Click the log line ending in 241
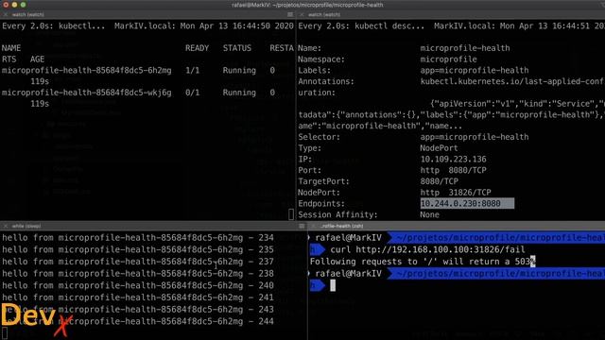The width and height of the screenshot is (605, 340). point(138,297)
